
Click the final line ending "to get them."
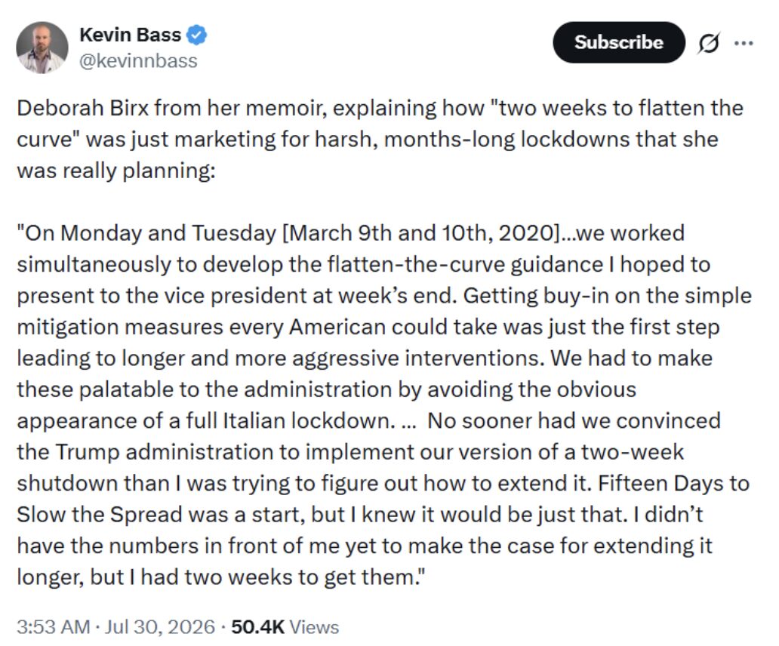coord(222,577)
